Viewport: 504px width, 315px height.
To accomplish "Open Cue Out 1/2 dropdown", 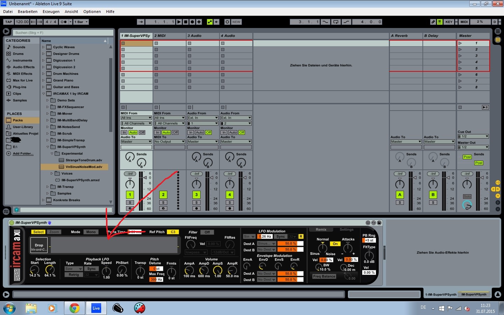I will click(473, 136).
